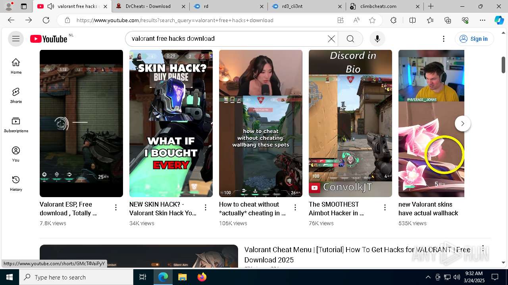
Task: Open Read aloud in address bar
Action: [x=356, y=20]
